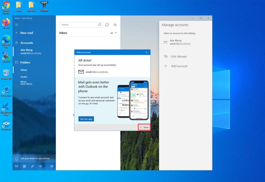
Task: Click the hamburger menu to collapse sidebar
Action: tap(16, 25)
